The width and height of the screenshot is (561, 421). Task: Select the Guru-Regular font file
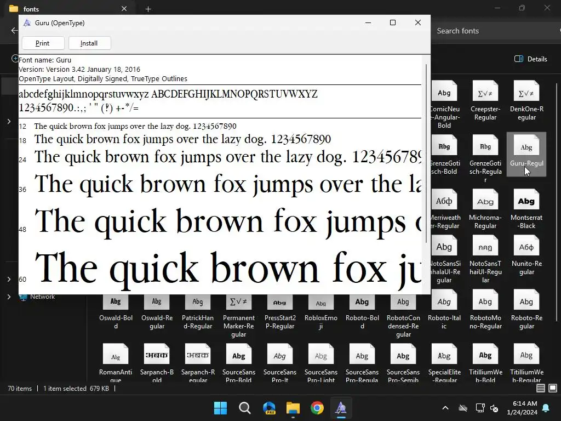tap(526, 155)
